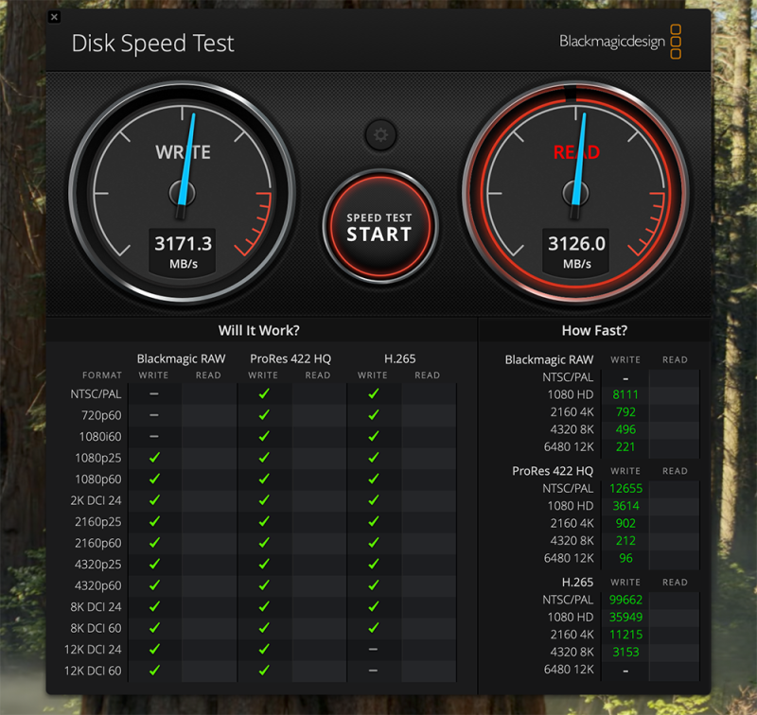This screenshot has width=757, height=715.
Task: Select the 96 ProRes 6480 12K value
Action: (625, 558)
